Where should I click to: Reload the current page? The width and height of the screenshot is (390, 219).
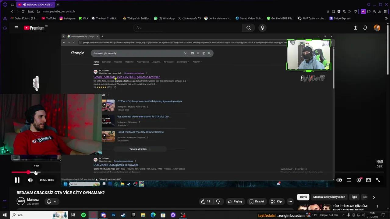(x=23, y=11)
